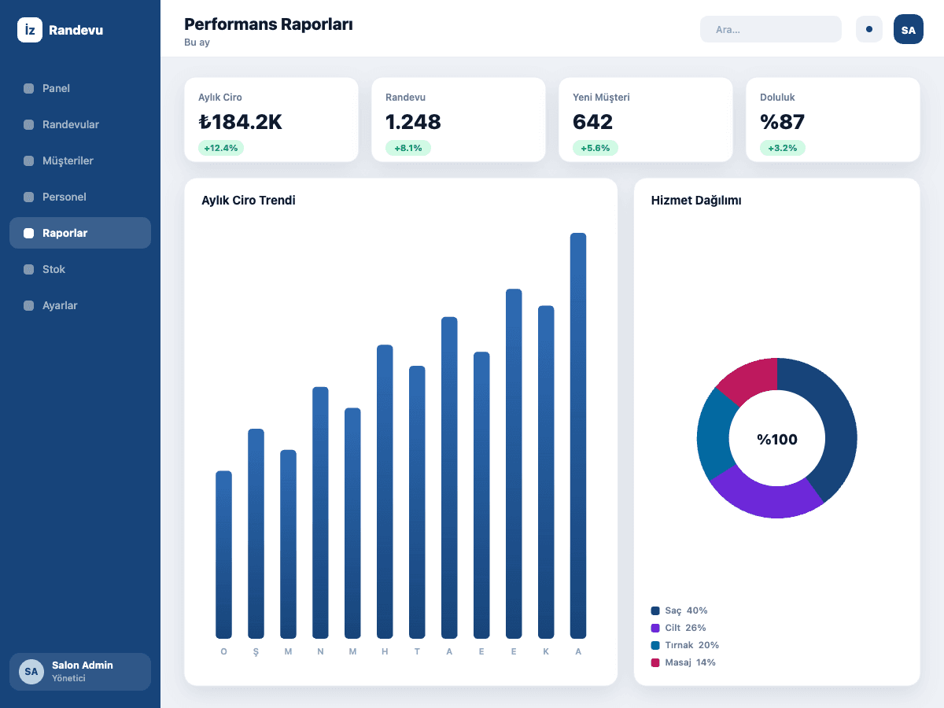Click the K month bar in chart
The width and height of the screenshot is (944, 708).
(x=546, y=472)
